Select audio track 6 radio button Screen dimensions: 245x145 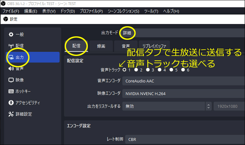(183, 70)
